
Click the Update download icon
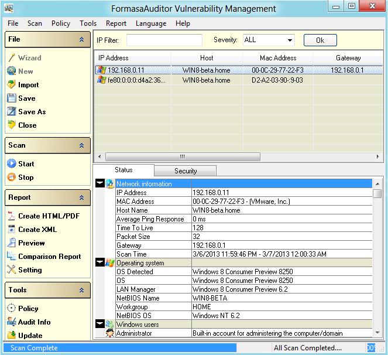[11, 335]
